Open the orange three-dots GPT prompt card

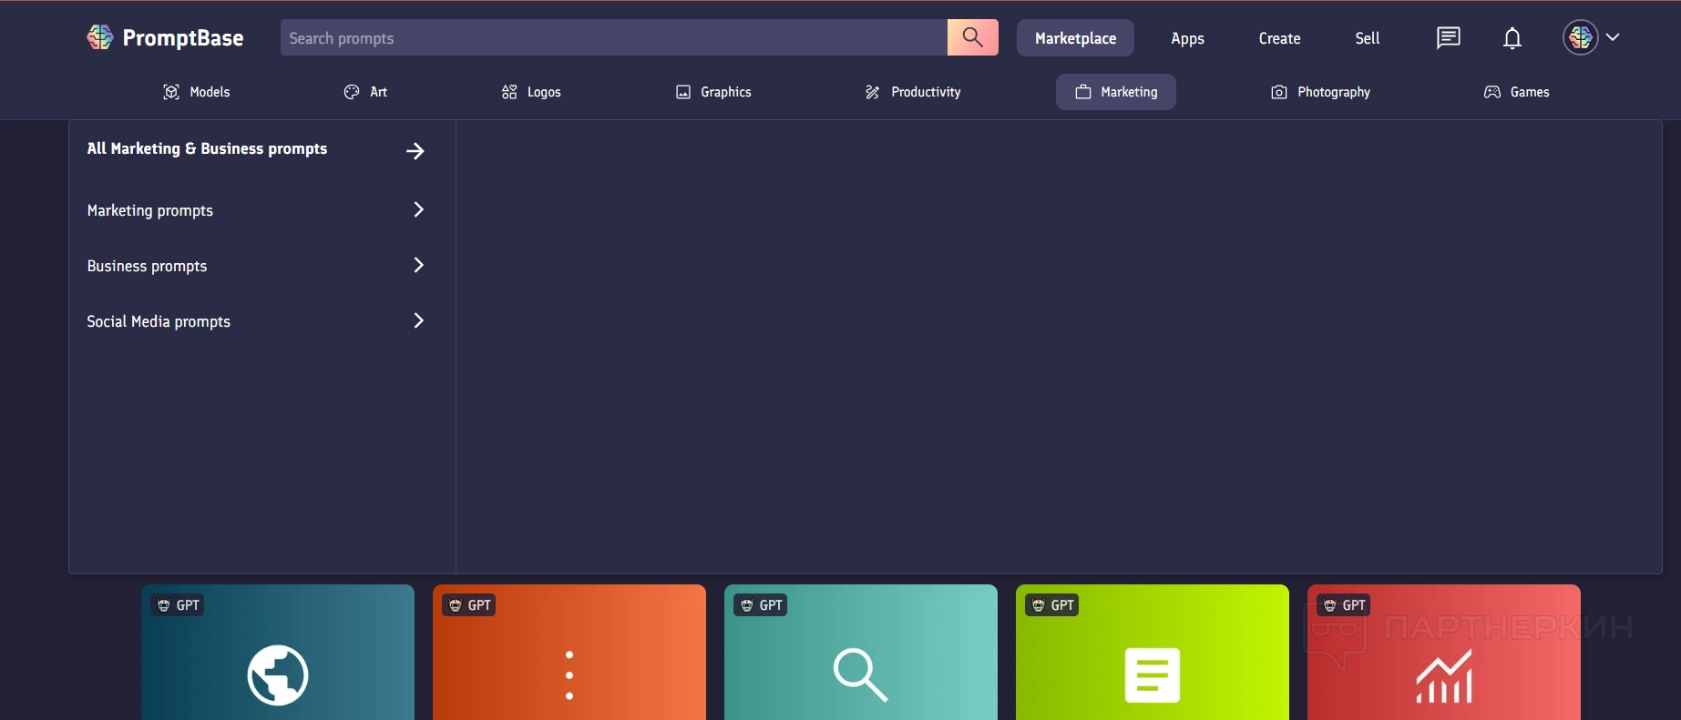pyautogui.click(x=569, y=652)
